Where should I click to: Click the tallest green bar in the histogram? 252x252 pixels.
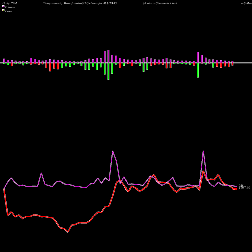coord(108,71)
